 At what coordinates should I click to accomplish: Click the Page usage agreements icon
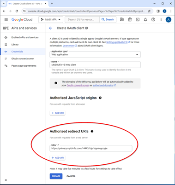(6, 66)
